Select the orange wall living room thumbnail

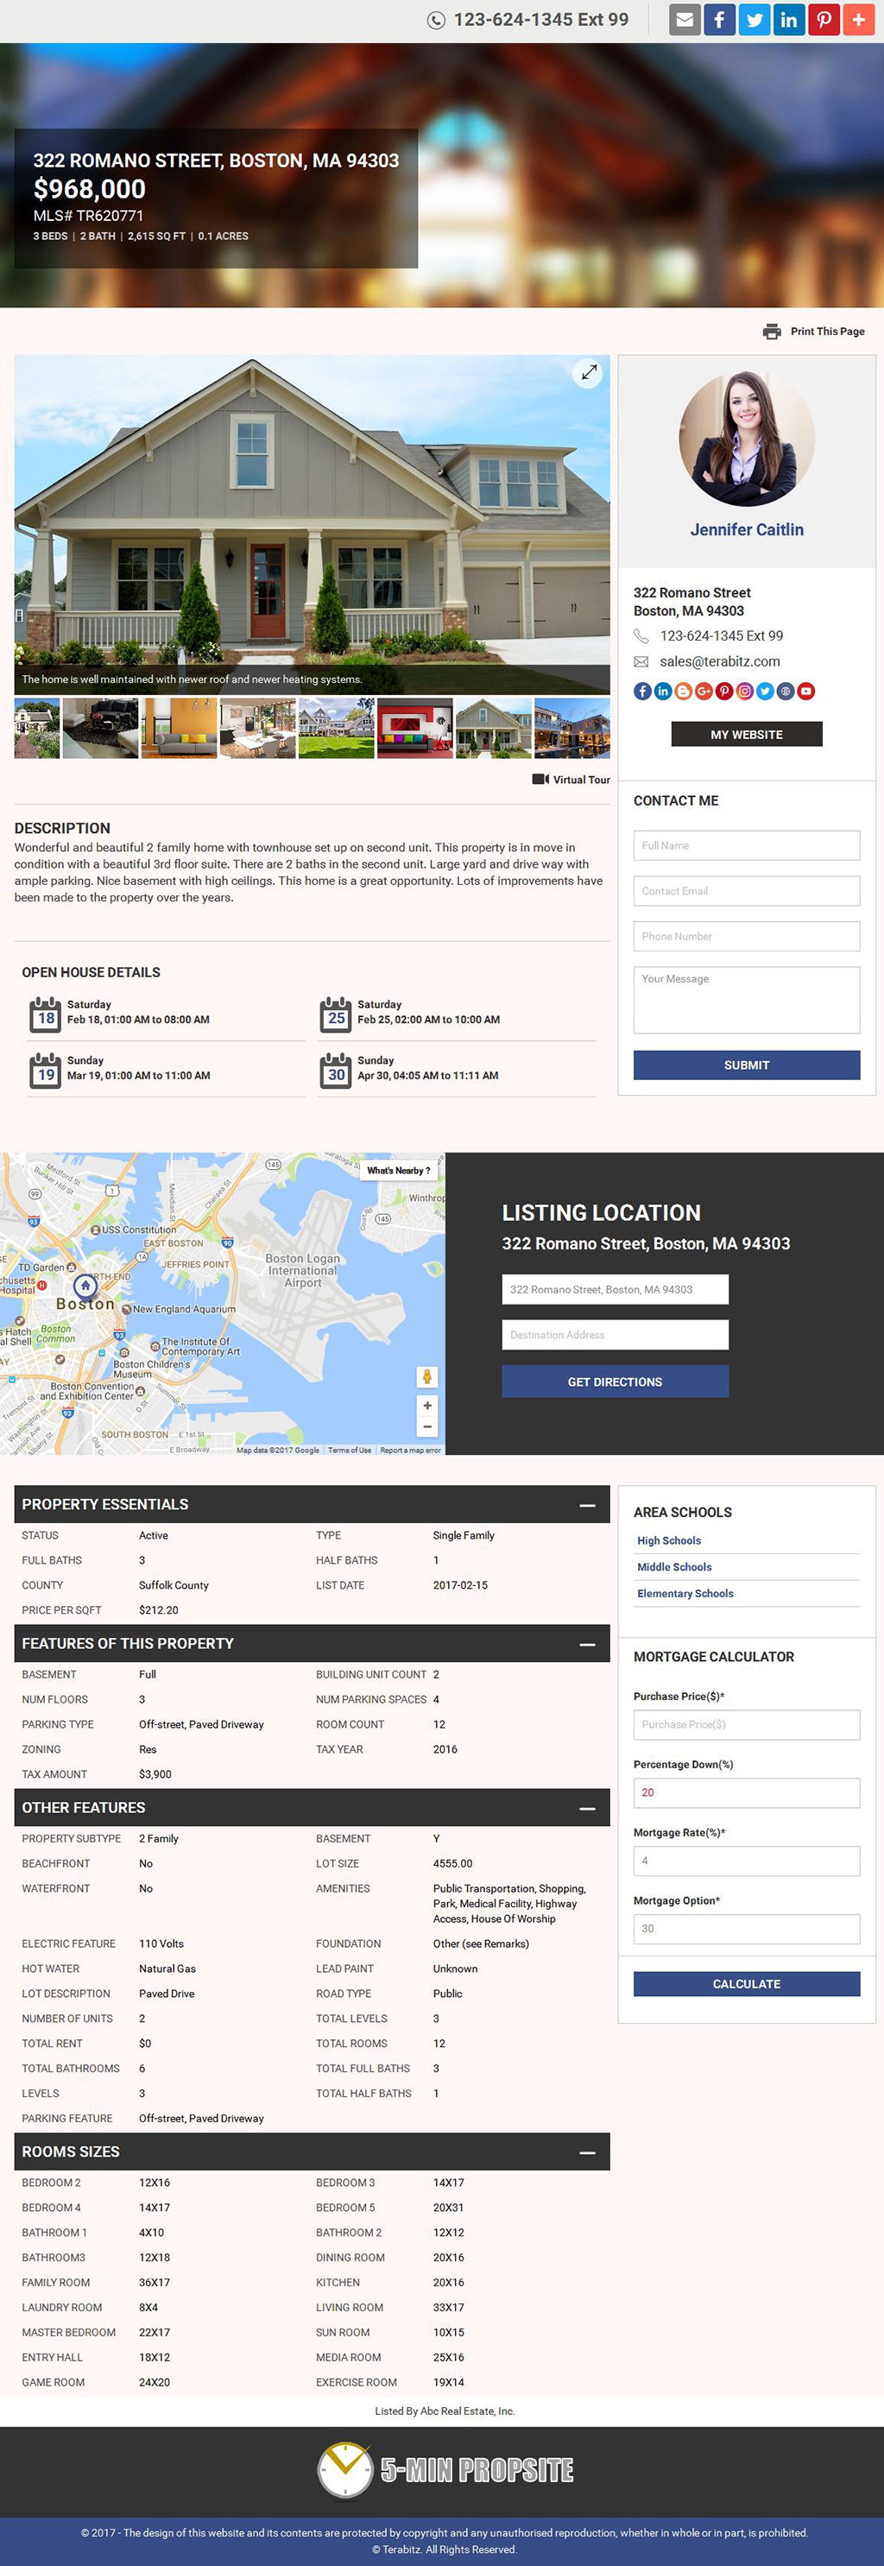[x=180, y=728]
